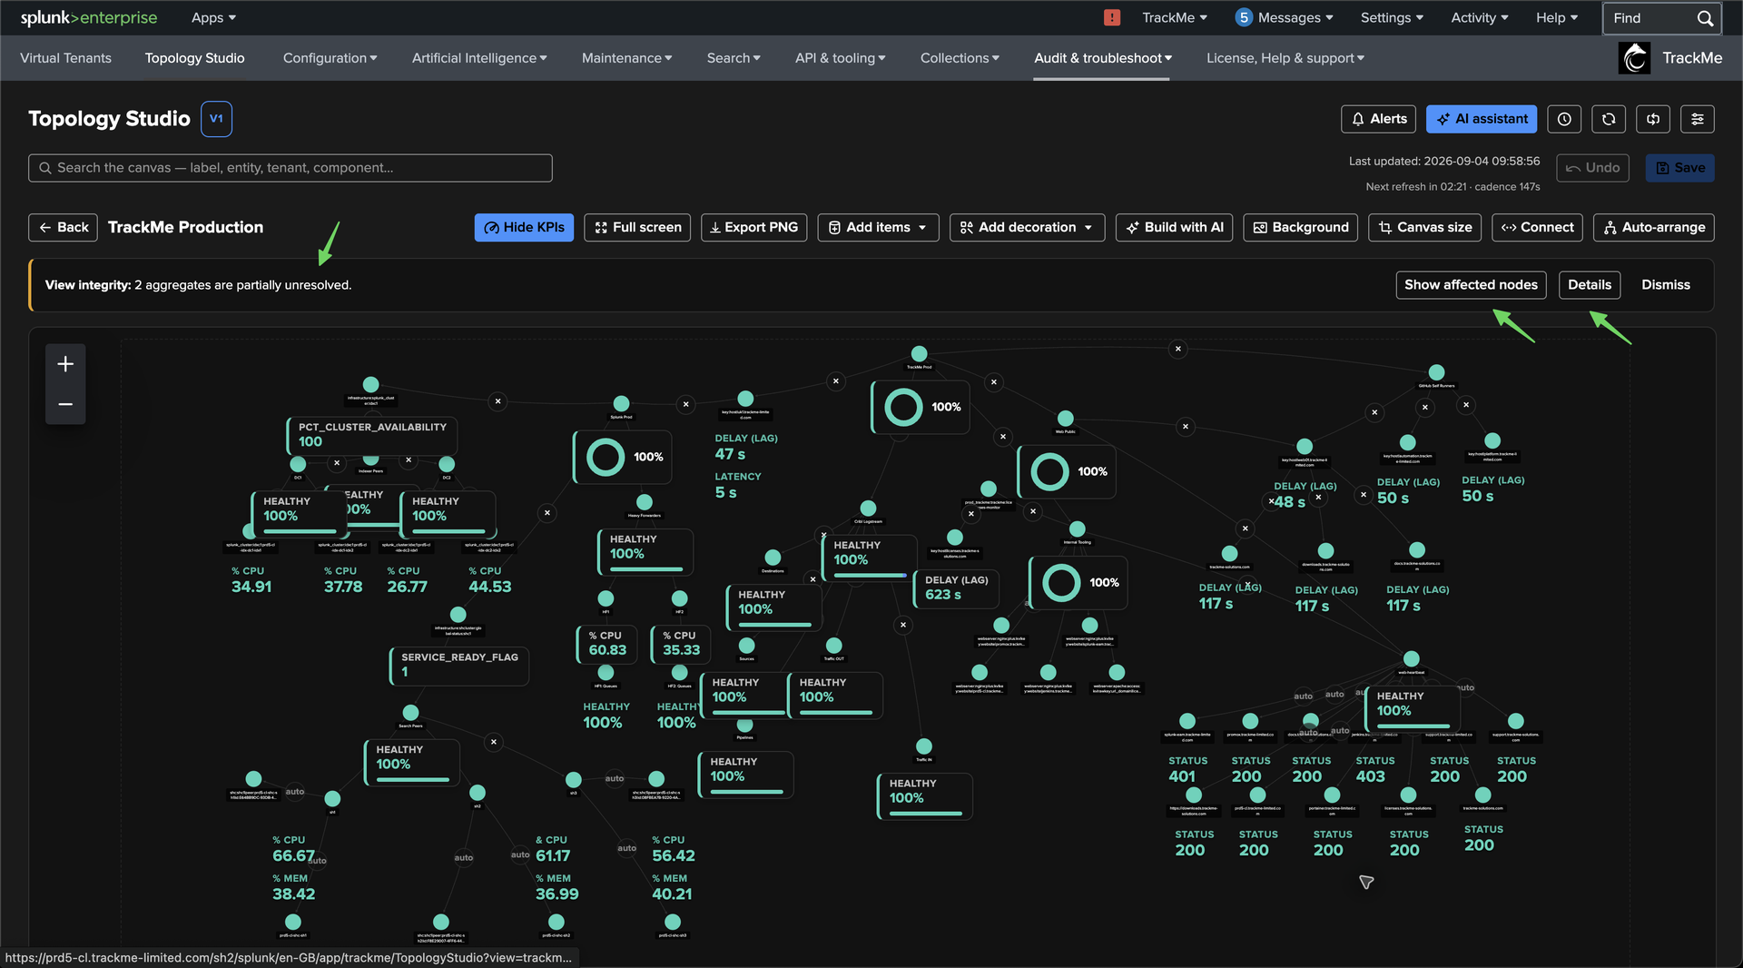Click the 100% donut gauge near top
This screenshot has width=1743, height=968.
920,407
